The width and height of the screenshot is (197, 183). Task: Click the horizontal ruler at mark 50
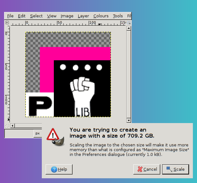pyautogui.click(x=60, y=23)
